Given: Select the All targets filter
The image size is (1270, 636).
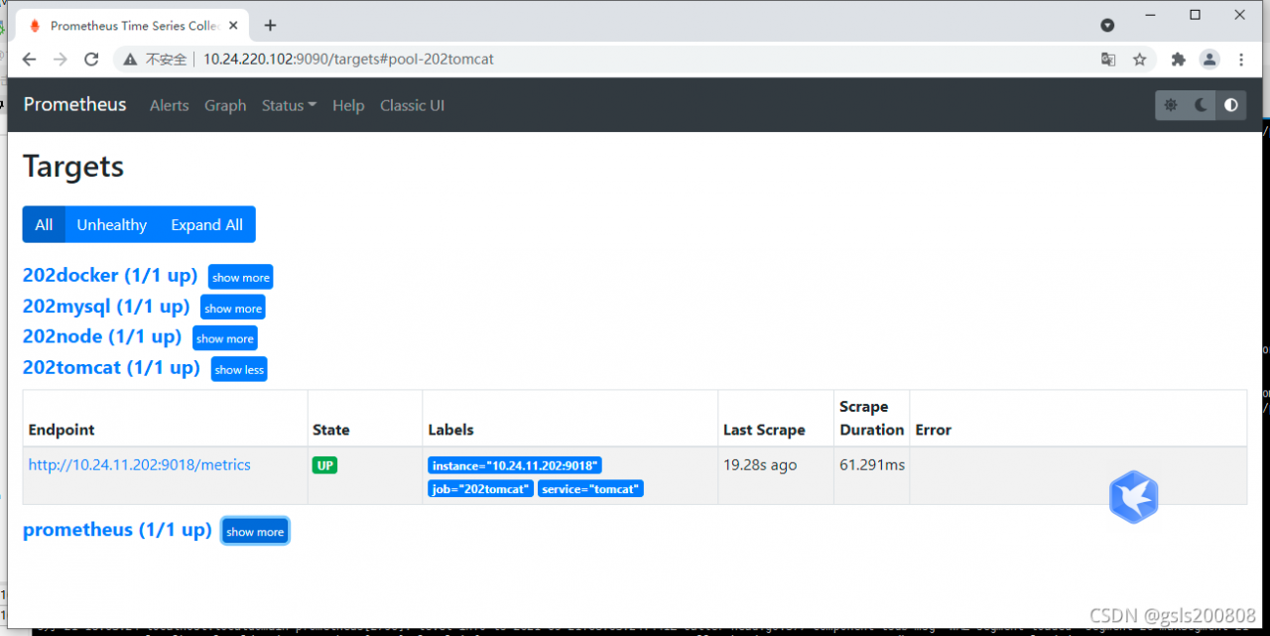Looking at the screenshot, I should (44, 224).
